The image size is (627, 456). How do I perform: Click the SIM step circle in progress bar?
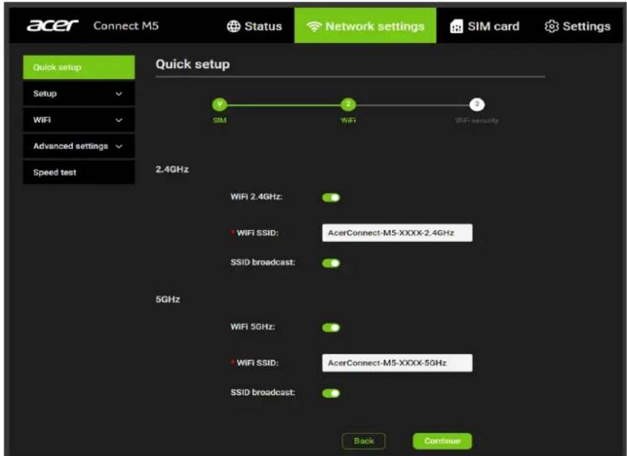coord(219,105)
